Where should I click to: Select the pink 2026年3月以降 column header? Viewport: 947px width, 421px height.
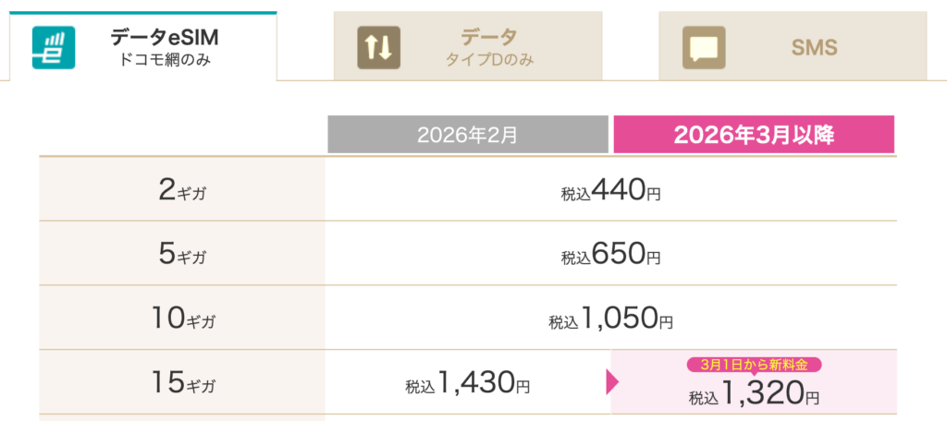pos(754,135)
